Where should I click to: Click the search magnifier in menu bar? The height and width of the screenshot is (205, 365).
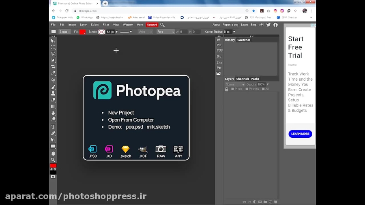(x=162, y=25)
